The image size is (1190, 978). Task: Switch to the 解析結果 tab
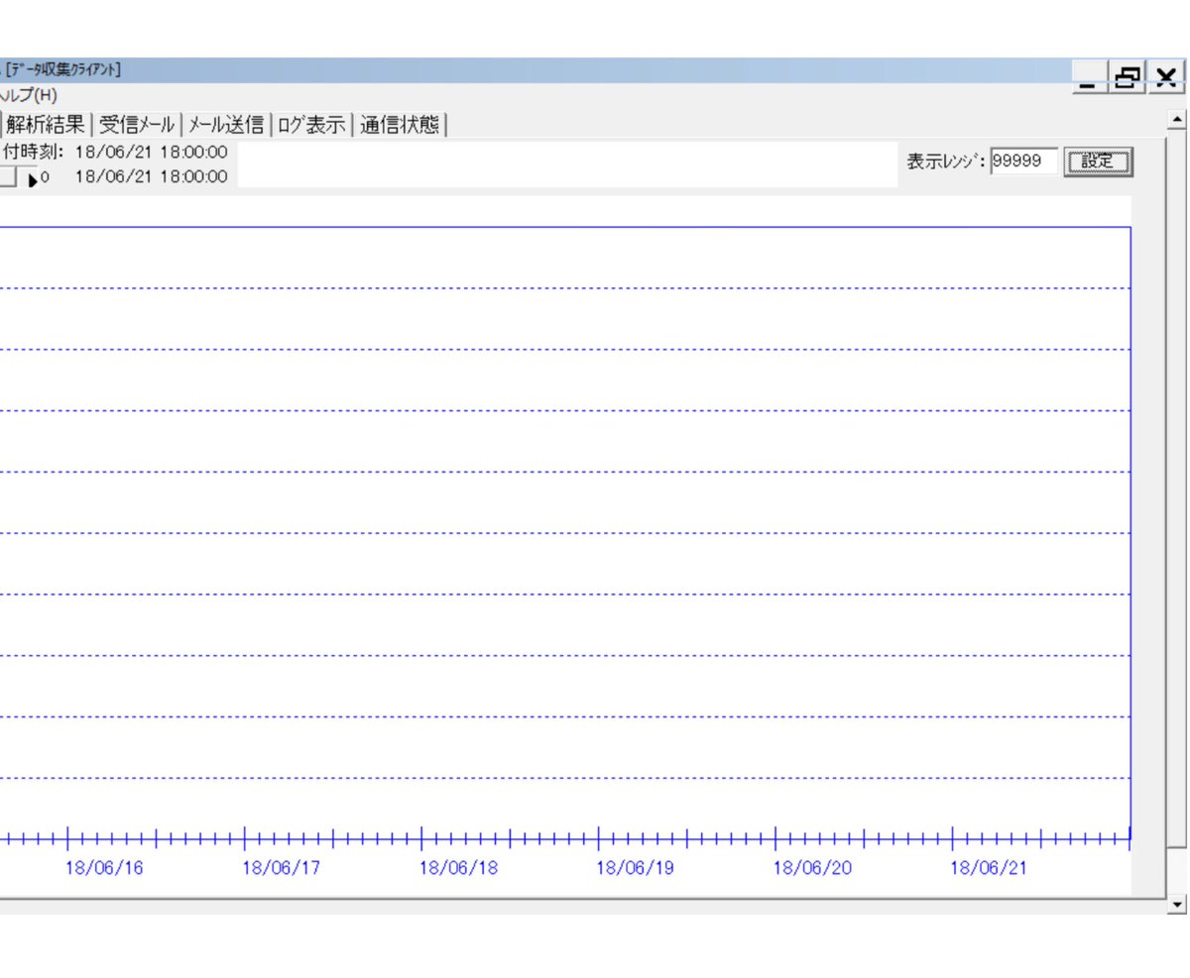[46, 125]
